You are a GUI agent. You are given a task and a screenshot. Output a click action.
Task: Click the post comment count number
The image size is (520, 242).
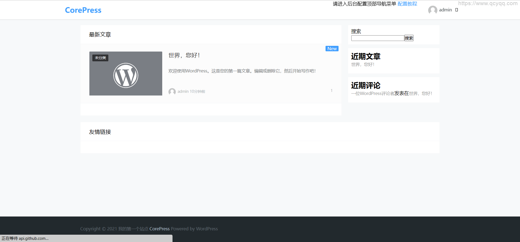pyautogui.click(x=331, y=91)
